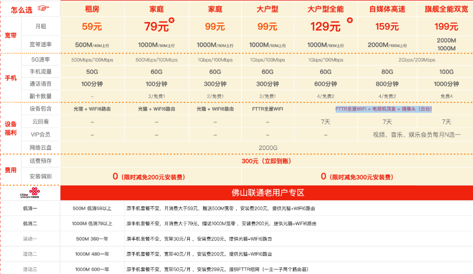
Task: Click the pointing hand icon beside 怎么选
Action: (x=43, y=8)
